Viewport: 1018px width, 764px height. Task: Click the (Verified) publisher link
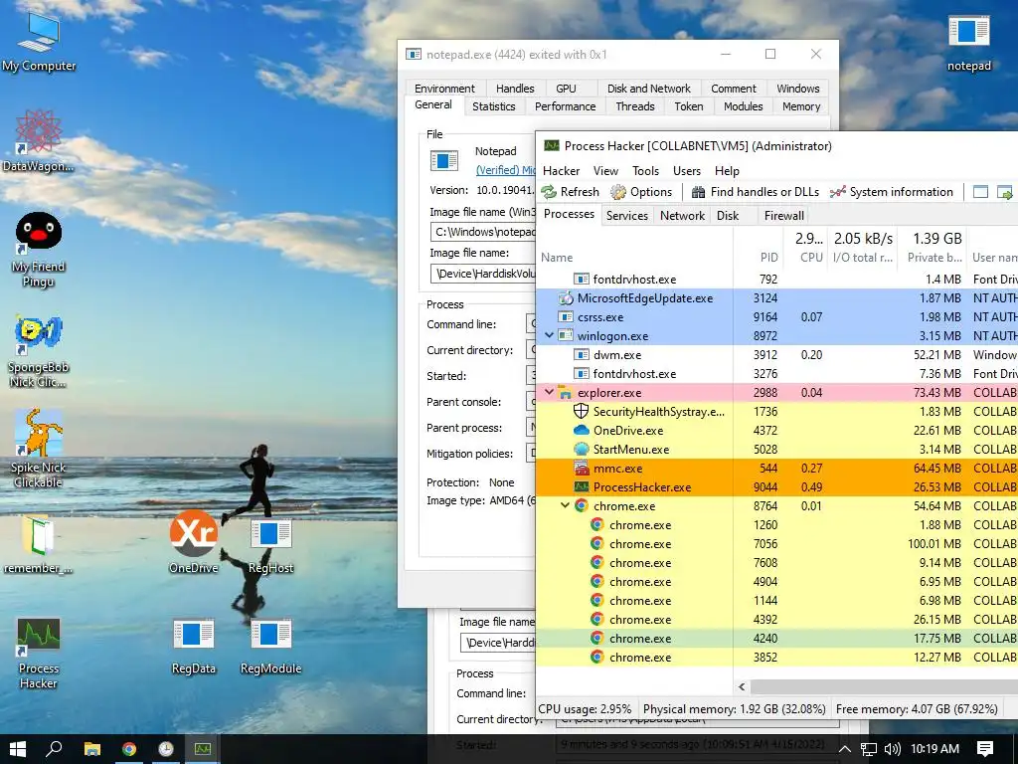pyautogui.click(x=506, y=170)
